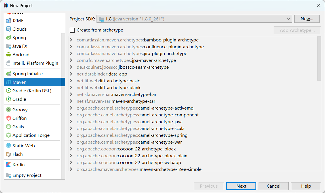This screenshot has height=193, width=325.
Task: Select camel-archetype-spring entry
Action: click(x=132, y=135)
